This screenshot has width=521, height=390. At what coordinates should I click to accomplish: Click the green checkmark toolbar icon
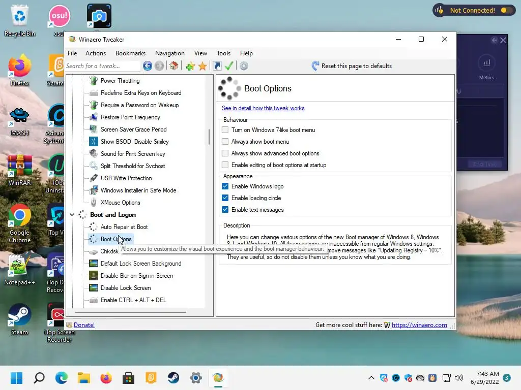229,66
